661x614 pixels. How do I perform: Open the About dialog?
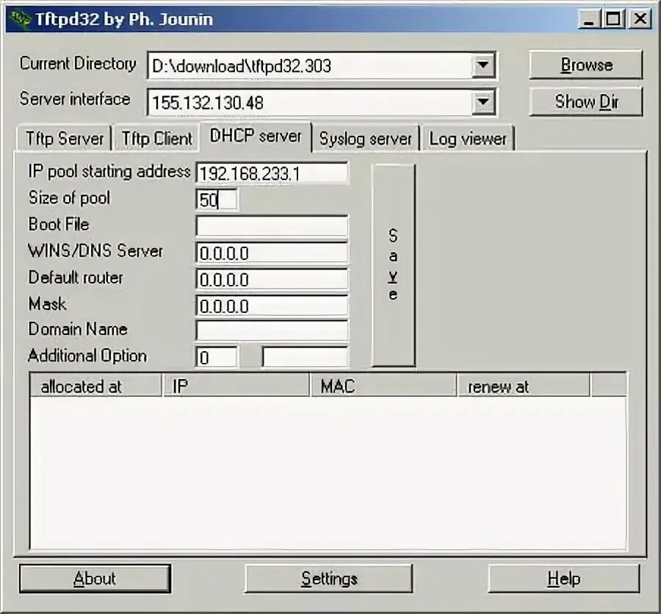(95, 579)
